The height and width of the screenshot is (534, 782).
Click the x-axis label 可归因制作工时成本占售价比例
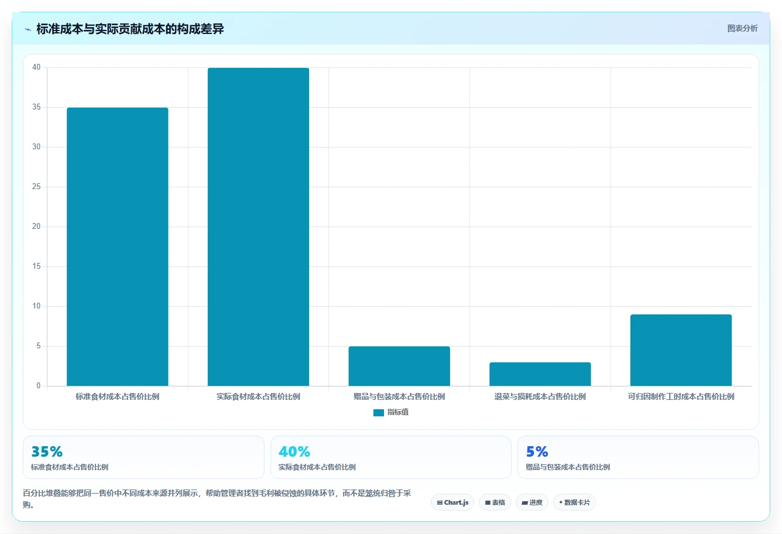681,396
